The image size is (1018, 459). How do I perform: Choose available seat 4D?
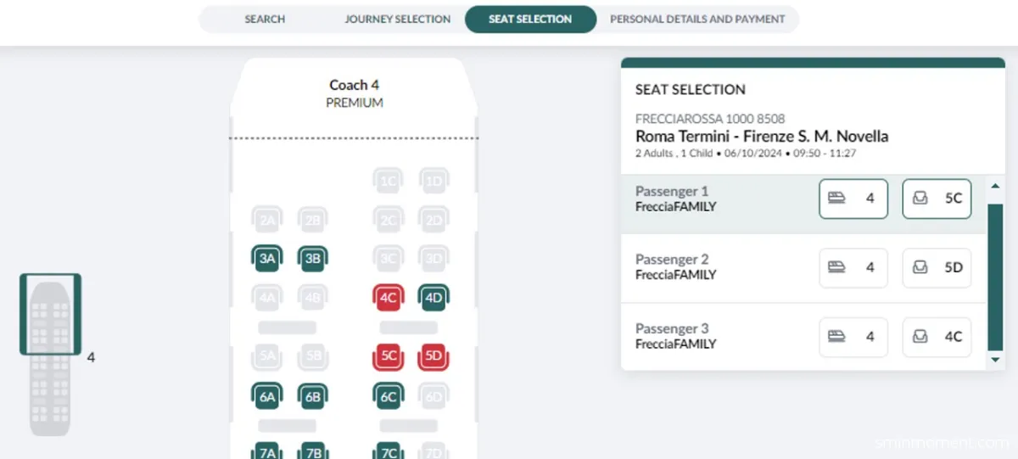(434, 298)
